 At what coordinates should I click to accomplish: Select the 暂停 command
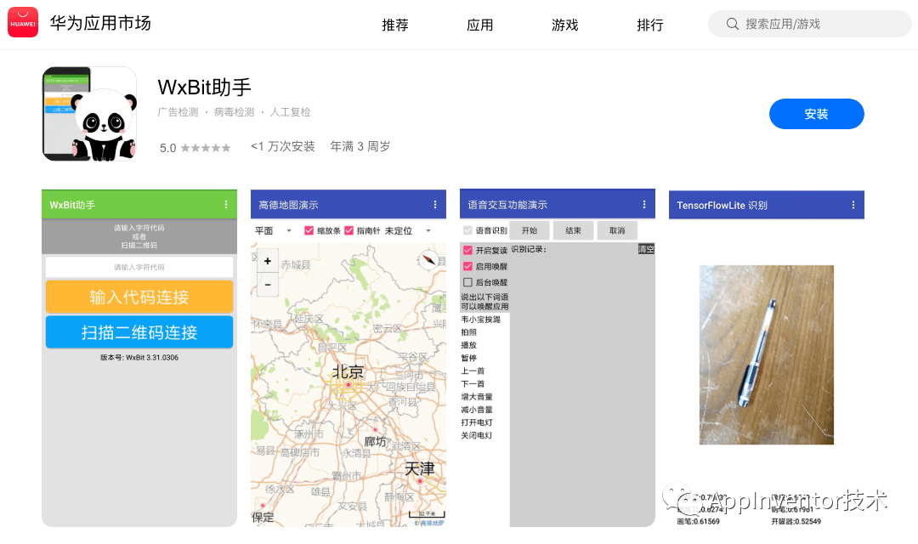pyautogui.click(x=469, y=359)
